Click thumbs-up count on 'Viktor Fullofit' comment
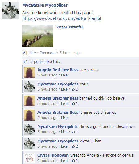The image size is (139, 164). click(x=75, y=146)
